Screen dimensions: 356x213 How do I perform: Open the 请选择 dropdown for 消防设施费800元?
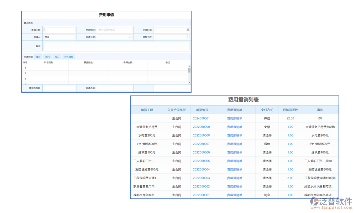(267, 169)
